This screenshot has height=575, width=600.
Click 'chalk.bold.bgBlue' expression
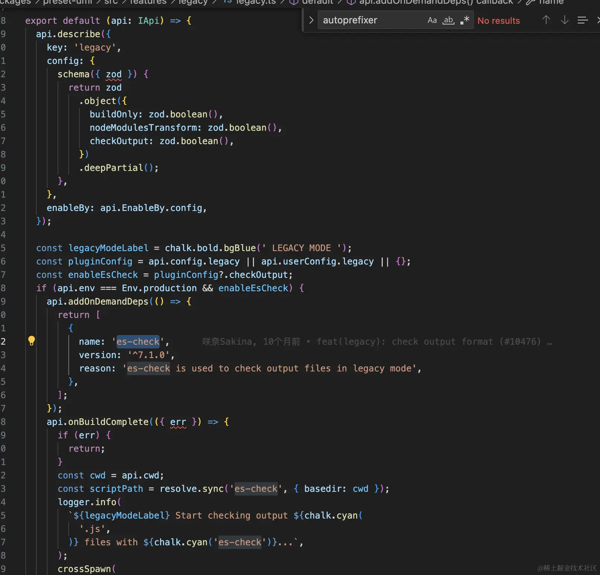point(210,248)
